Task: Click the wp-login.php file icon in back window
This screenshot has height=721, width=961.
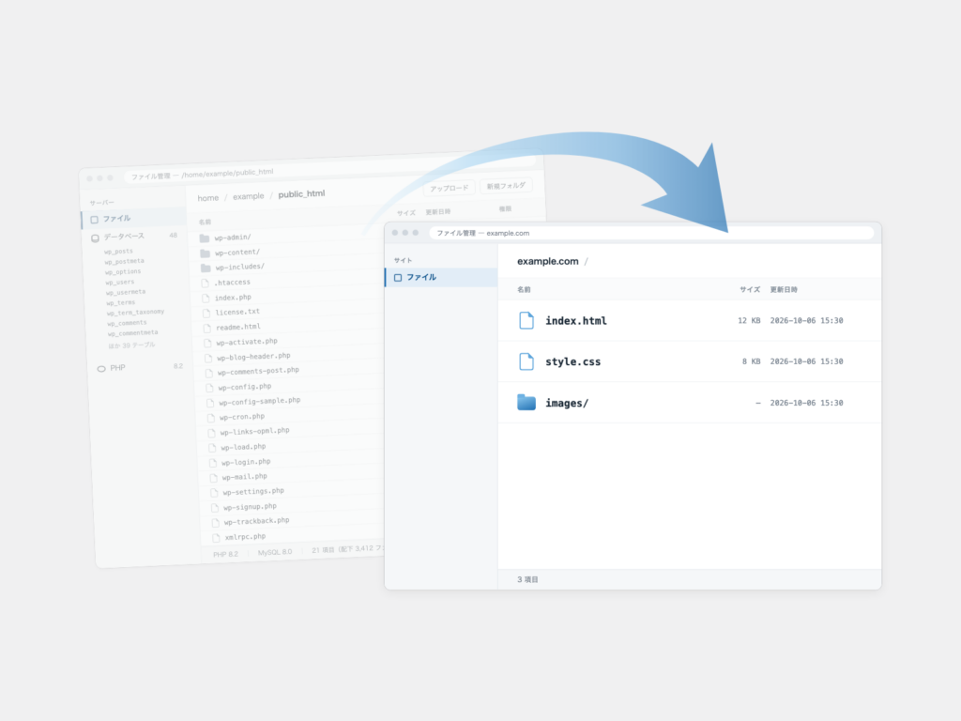Action: (x=213, y=463)
